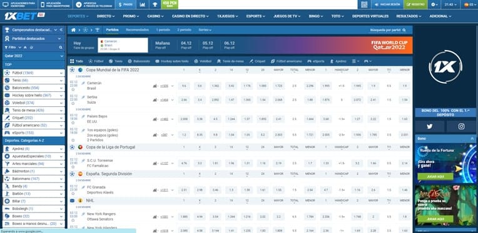Viewport: 478px width, 233px height.
Task: Open the statistics chart icon in top bar
Action: (143, 4)
